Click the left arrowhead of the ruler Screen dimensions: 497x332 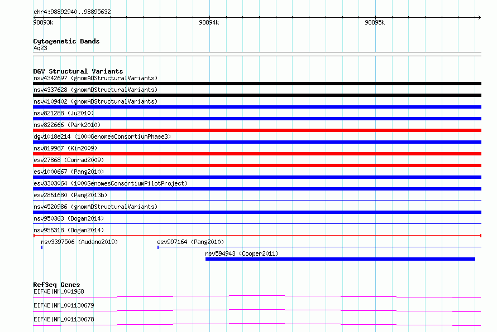pyautogui.click(x=35, y=17)
